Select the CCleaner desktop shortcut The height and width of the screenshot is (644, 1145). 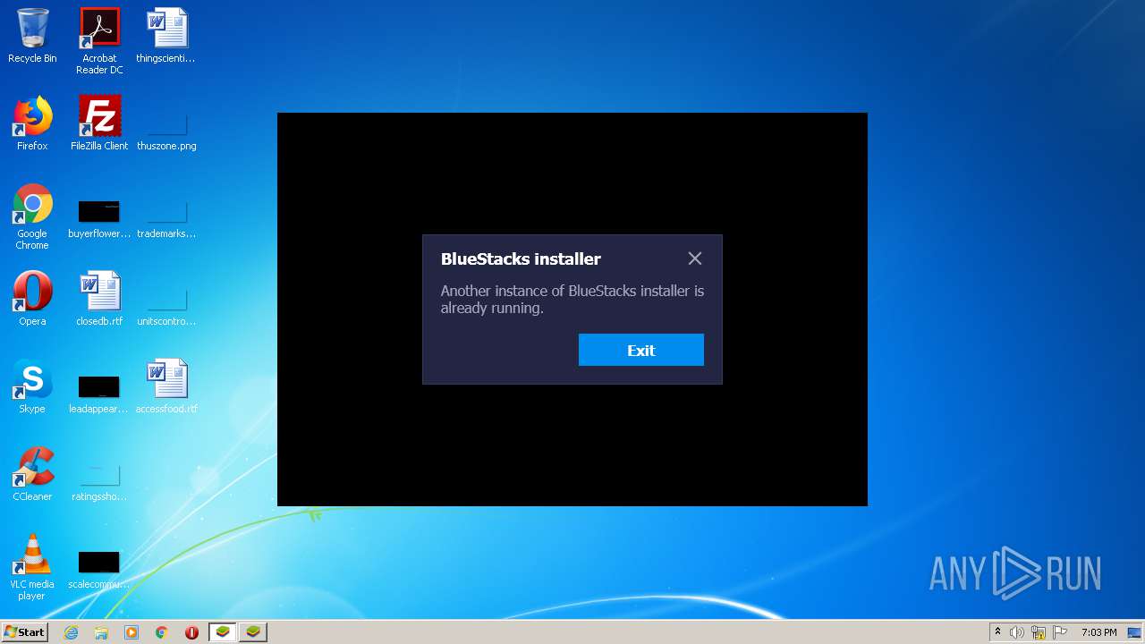32,474
